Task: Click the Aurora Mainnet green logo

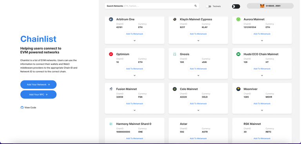Action: tap(238, 19)
